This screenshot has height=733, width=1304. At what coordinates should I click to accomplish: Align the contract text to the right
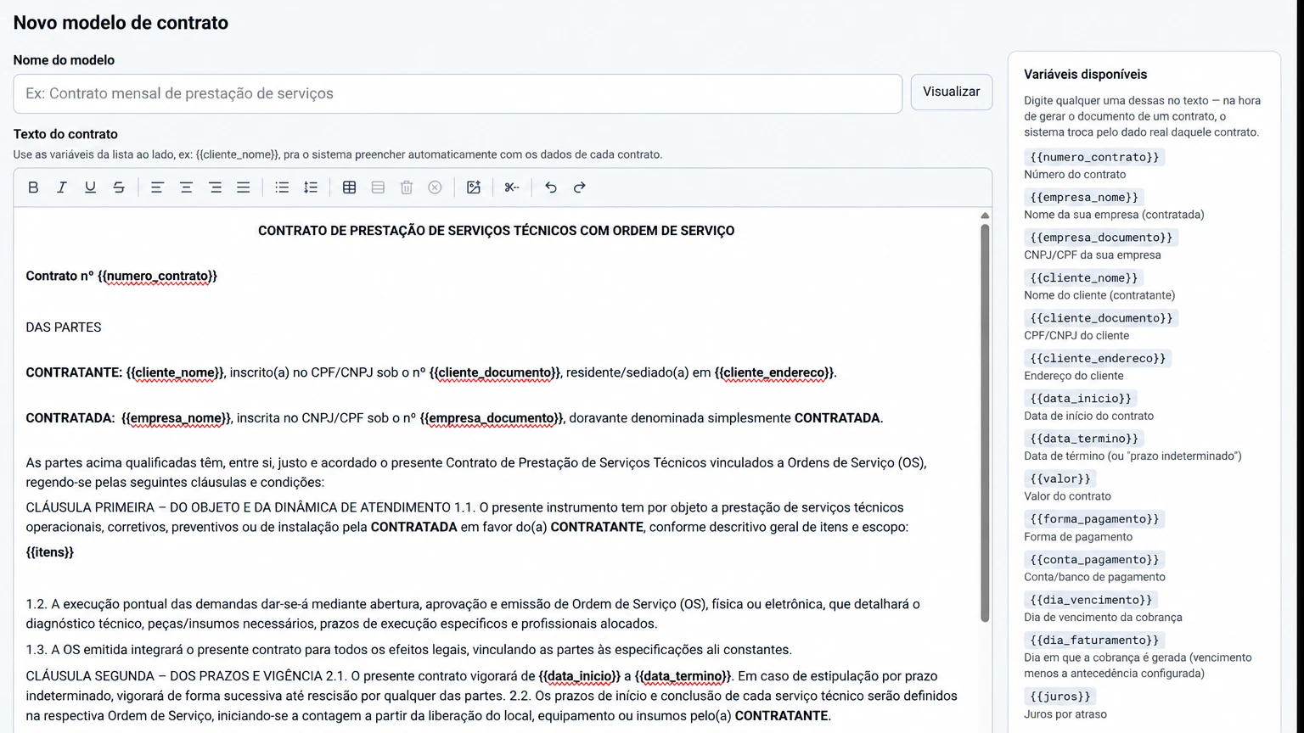215,187
